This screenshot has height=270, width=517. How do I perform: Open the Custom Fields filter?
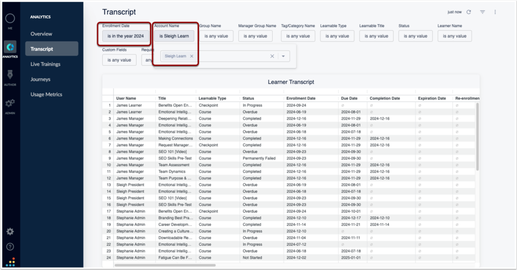(119, 60)
